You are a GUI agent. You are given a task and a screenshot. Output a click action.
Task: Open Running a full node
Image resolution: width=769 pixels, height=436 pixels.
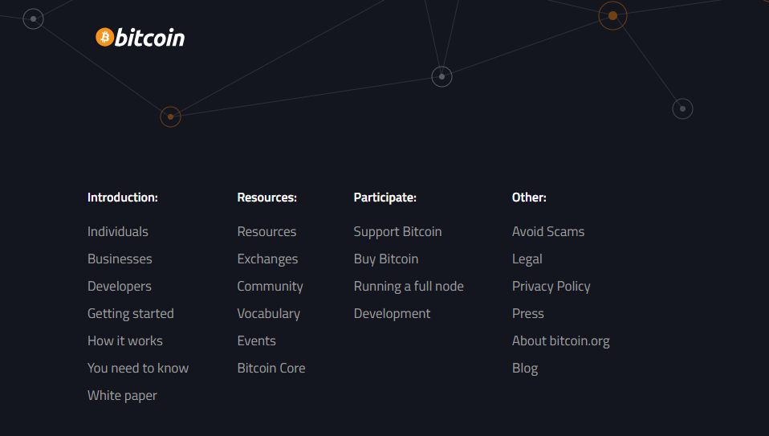409,286
